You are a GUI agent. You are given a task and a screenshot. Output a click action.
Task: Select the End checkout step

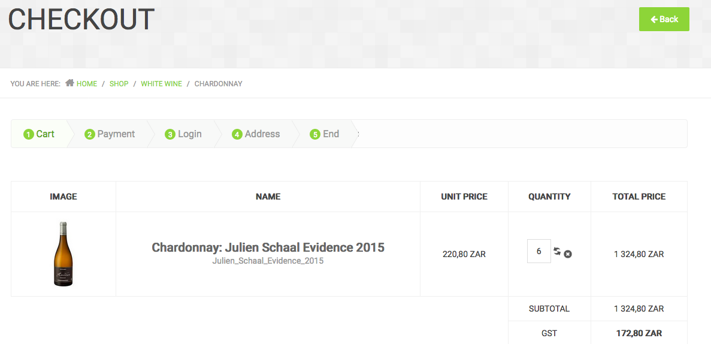[x=325, y=134]
